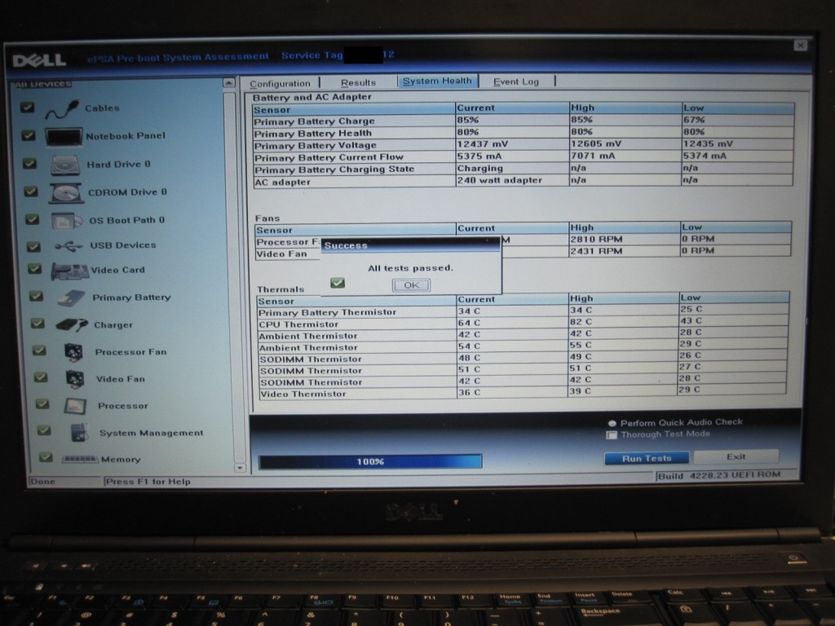The height and width of the screenshot is (626, 835).
Task: Click the Processor chip icon
Action: [x=75, y=406]
